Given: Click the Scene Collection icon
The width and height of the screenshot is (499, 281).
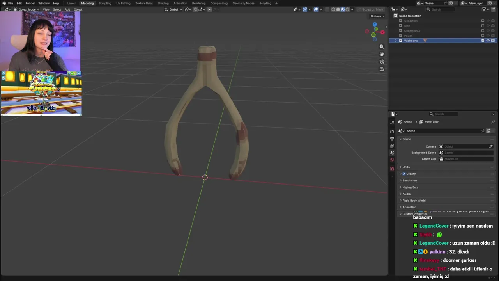Looking at the screenshot, I should (396, 16).
